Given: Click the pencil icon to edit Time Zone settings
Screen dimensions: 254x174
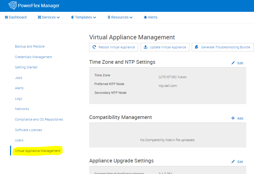Looking at the screenshot, I should coord(233,63).
